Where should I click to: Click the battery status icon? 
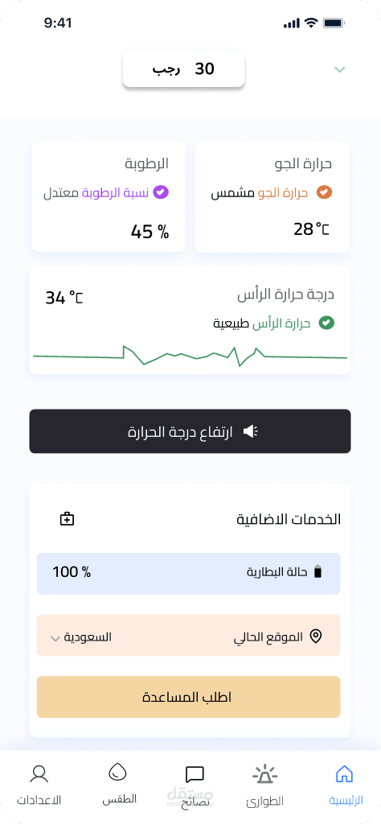coord(317,572)
